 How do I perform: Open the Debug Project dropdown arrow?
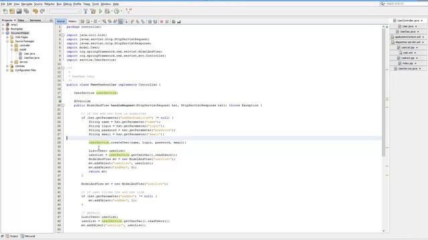[x=112, y=11]
